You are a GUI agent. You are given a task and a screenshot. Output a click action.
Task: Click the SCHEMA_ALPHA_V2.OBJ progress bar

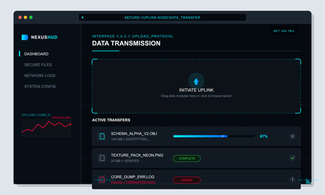(x=214, y=136)
